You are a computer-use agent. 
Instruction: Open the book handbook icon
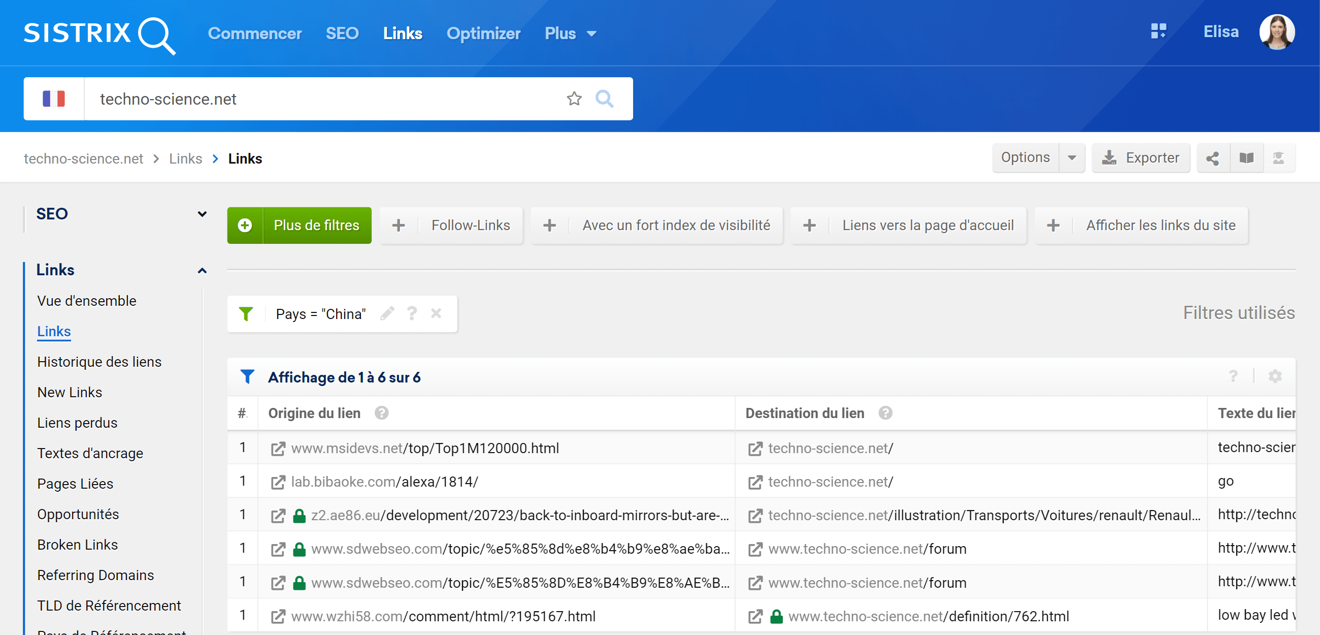point(1246,158)
